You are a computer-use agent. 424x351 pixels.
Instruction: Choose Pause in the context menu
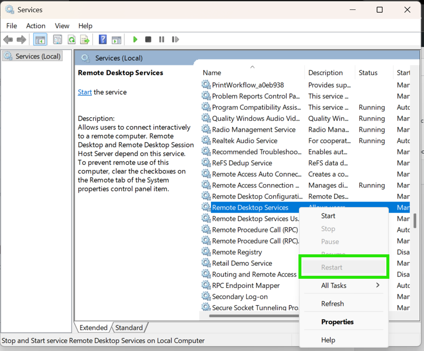pos(344,242)
